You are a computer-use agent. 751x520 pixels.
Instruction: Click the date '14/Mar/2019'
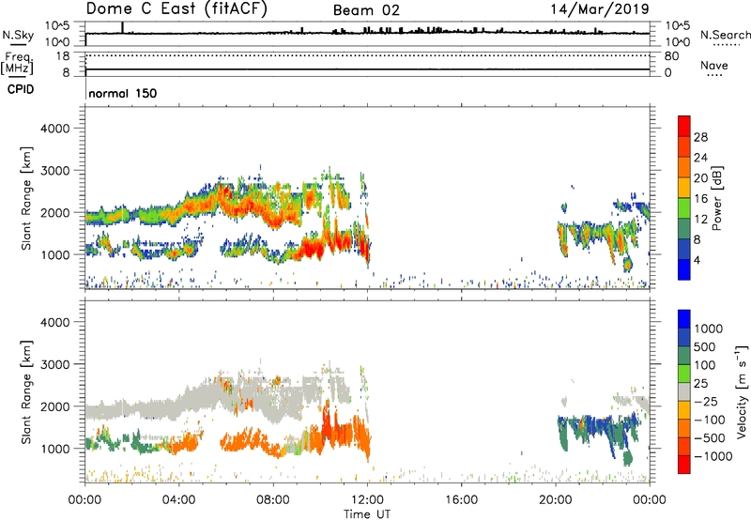(600, 9)
